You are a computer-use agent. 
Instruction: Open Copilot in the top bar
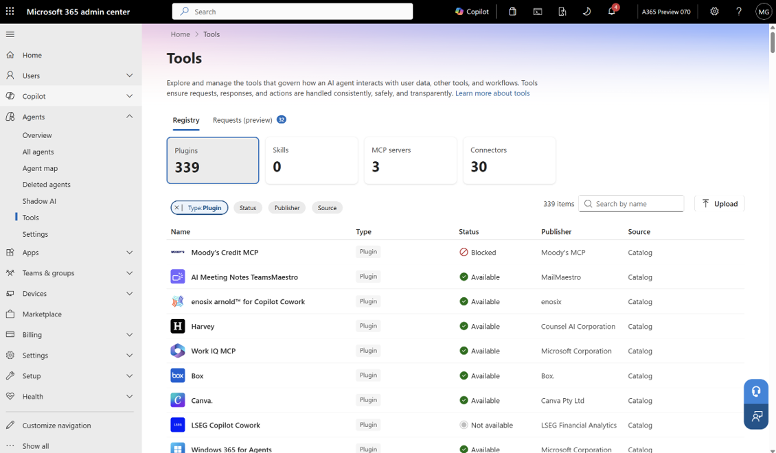(472, 12)
